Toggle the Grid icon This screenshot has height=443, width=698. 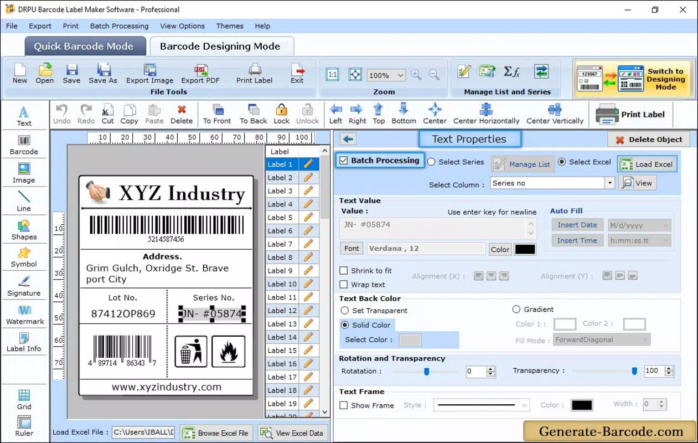[x=24, y=395]
